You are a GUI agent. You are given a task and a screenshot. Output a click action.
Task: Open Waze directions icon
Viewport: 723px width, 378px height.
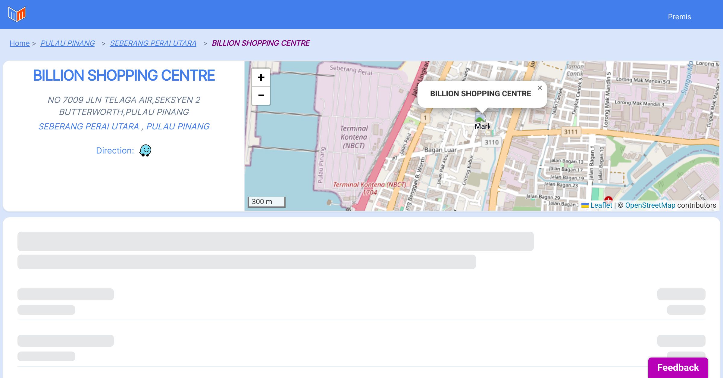pyautogui.click(x=145, y=150)
